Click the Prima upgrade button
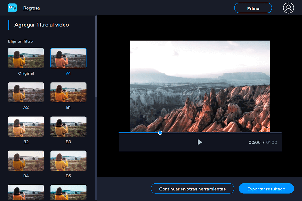The height and width of the screenshot is (201, 302). [253, 8]
